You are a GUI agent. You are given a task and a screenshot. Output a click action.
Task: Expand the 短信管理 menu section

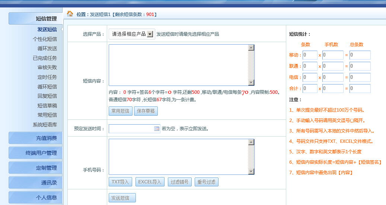click(x=35, y=19)
